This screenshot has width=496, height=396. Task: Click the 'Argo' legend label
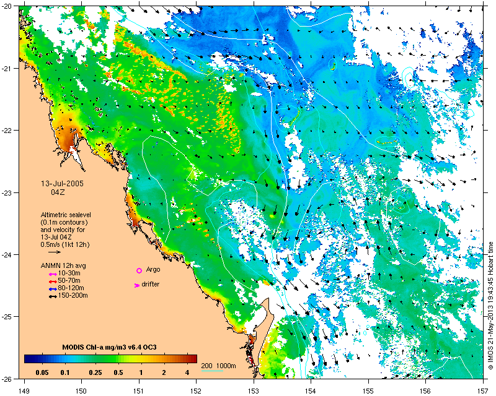tap(153, 270)
